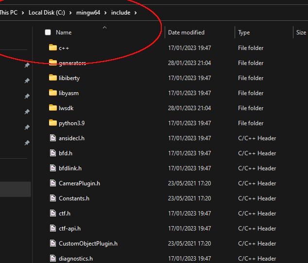Select the diagnostics.h file name
The image size is (308, 263).
pos(76,259)
